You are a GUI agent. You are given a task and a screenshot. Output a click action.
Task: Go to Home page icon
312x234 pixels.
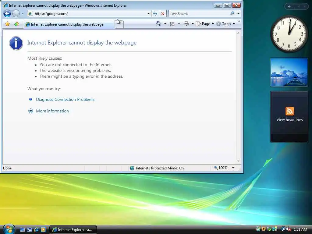[x=158, y=24]
